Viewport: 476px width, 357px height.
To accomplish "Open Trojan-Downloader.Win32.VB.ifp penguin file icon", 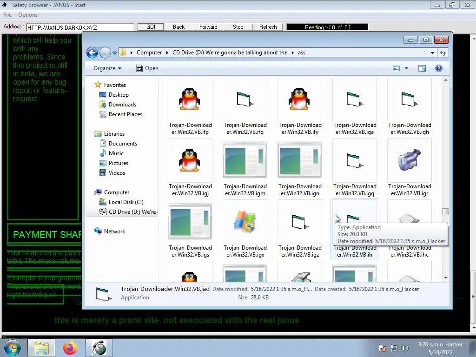I will (190, 99).
